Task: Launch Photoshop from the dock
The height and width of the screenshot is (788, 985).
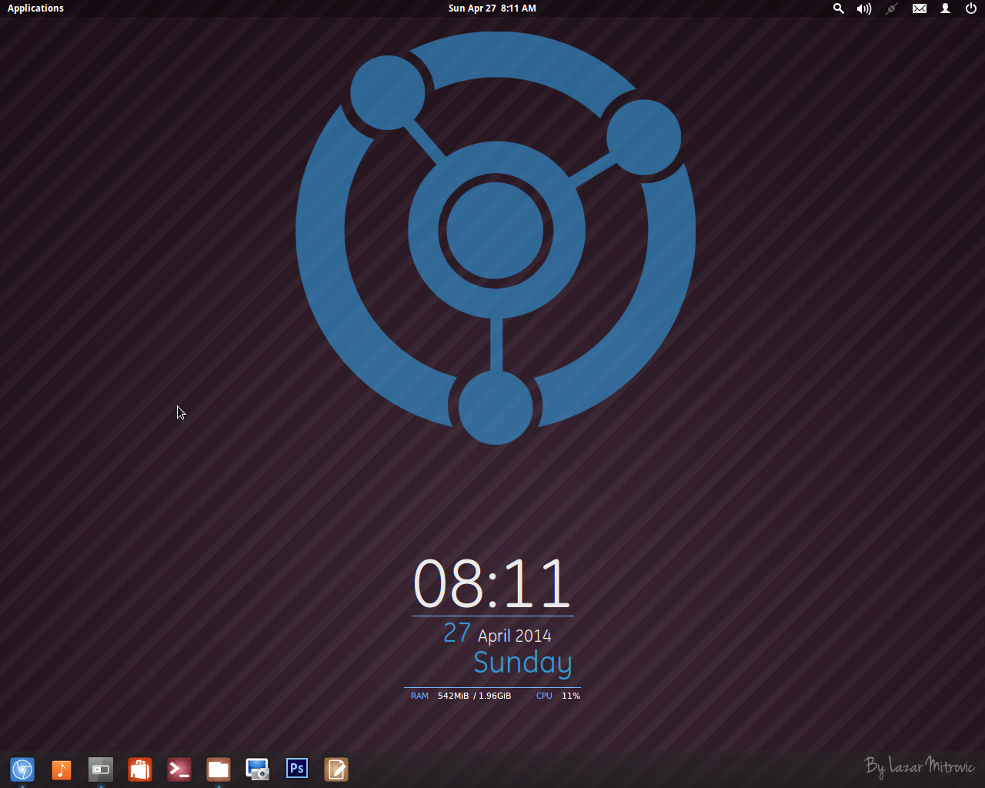Action: tap(297, 768)
